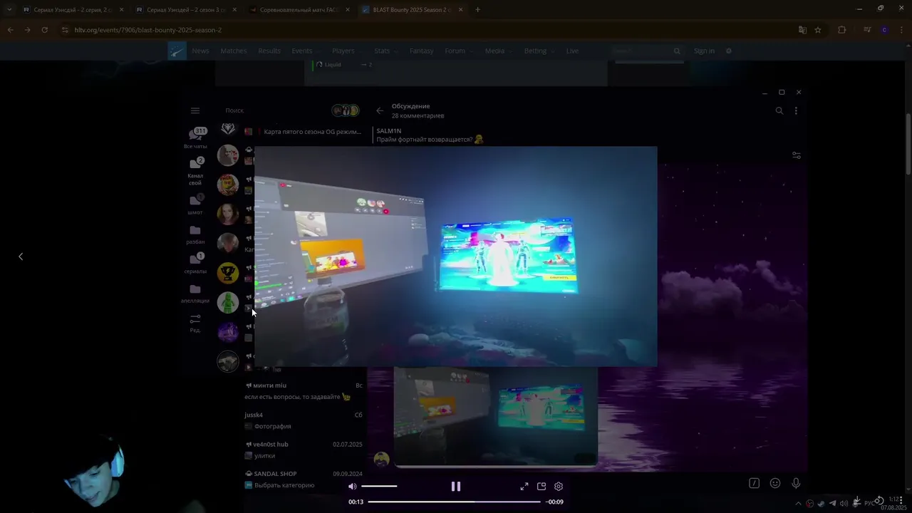Open HLTV "Fantasy" page
Image resolution: width=912 pixels, height=513 pixels.
[421, 51]
